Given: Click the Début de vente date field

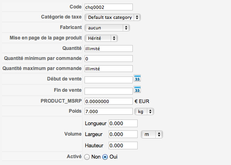Looking at the screenshot, I should pos(109,80).
